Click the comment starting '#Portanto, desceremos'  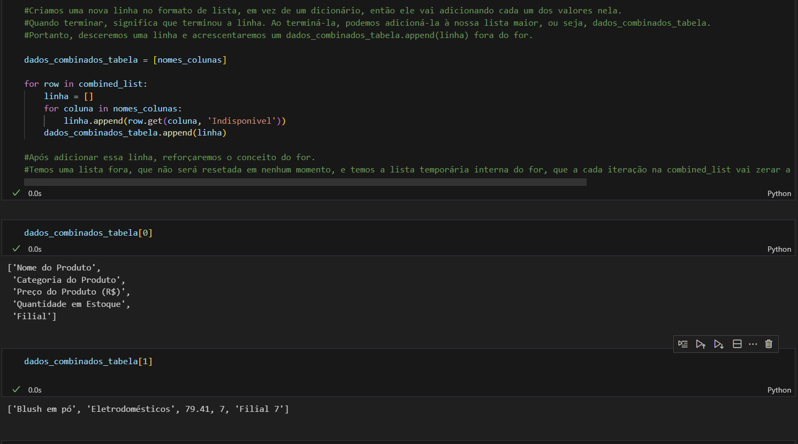(278, 35)
